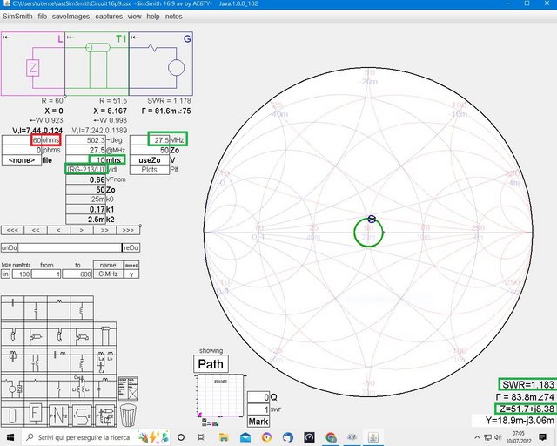Open the SimSmith menu

click(17, 17)
